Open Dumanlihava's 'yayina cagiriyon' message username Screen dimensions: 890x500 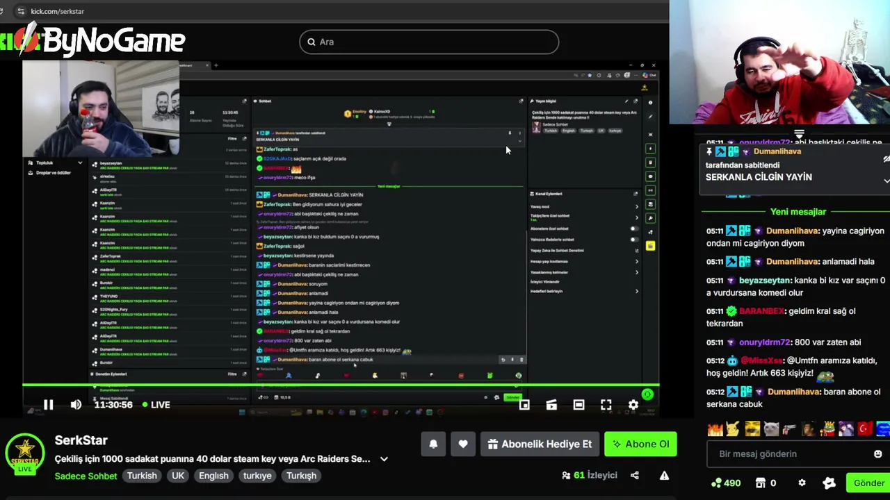click(x=793, y=231)
